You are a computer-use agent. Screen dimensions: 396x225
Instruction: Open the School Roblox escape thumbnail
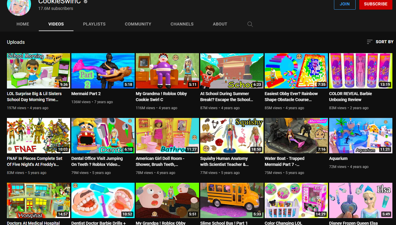pyautogui.click(x=232, y=71)
